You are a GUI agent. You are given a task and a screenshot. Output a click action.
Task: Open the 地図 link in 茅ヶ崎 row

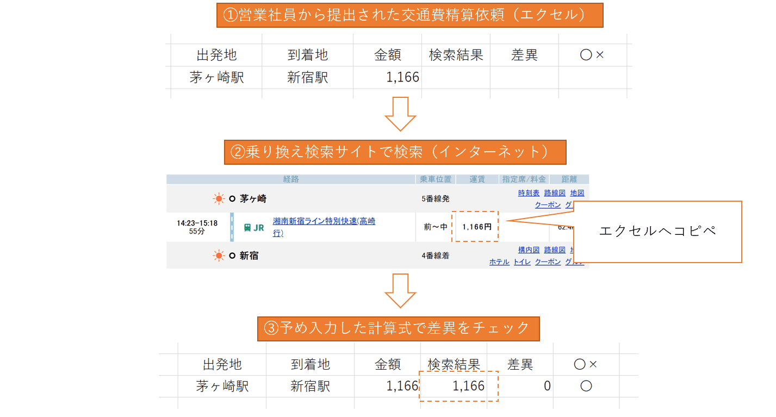[x=577, y=193]
